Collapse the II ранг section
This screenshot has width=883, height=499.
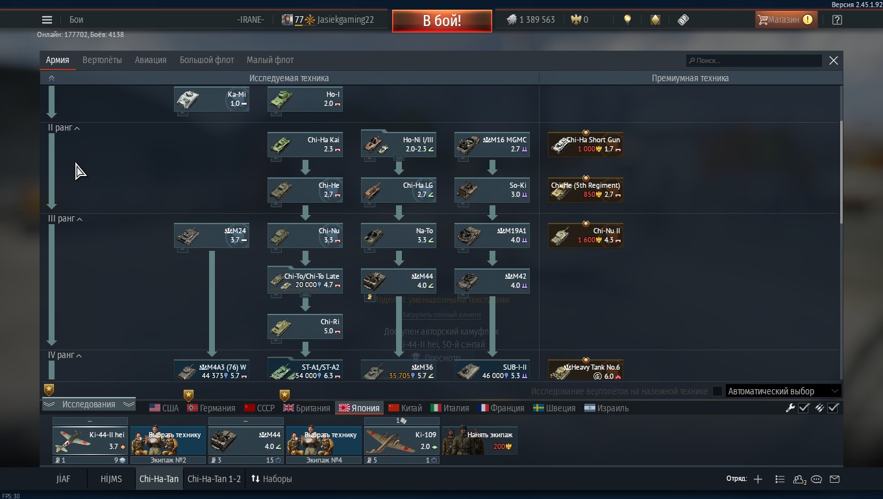64,128
